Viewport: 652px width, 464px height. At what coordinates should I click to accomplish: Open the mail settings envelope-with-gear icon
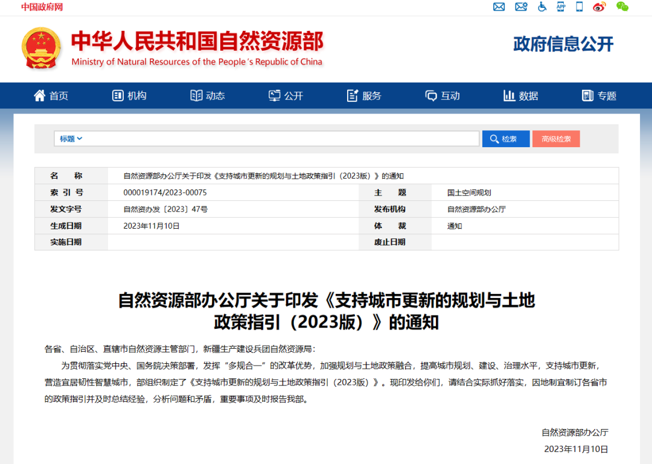click(520, 7)
